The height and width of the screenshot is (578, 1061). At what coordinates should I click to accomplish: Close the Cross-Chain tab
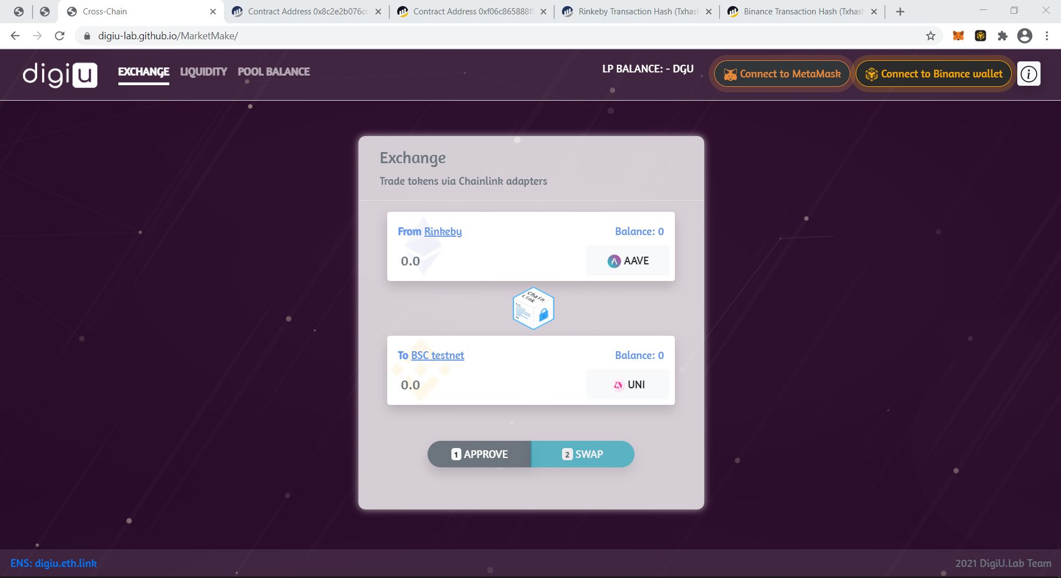pos(213,12)
